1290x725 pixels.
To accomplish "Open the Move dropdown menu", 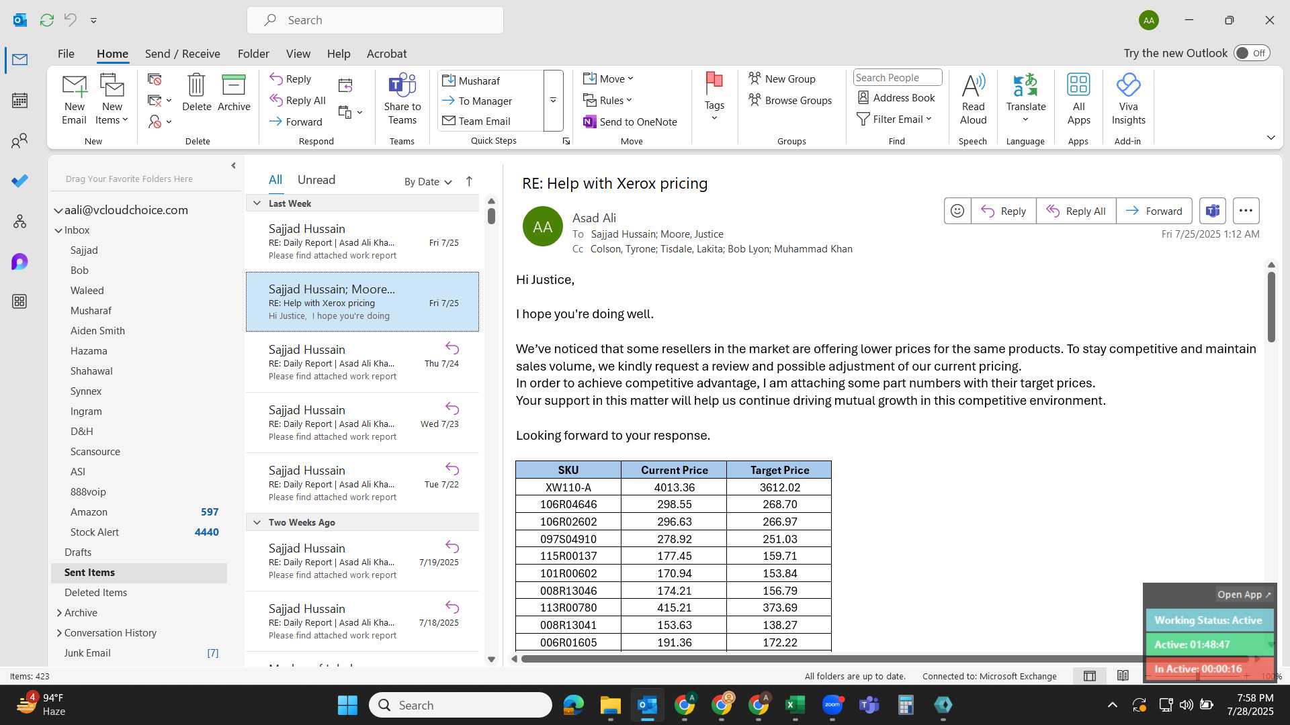I will click(x=609, y=79).
